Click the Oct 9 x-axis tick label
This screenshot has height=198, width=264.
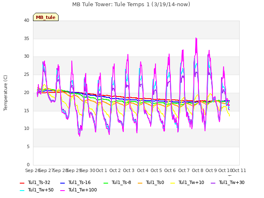pos(211,170)
